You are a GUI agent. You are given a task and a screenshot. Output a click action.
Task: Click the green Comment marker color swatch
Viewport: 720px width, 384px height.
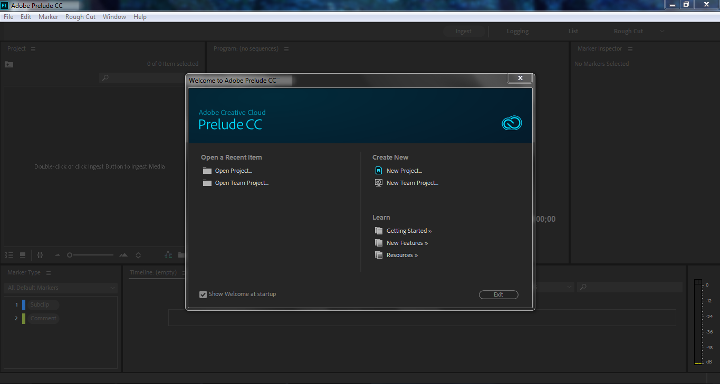click(24, 318)
